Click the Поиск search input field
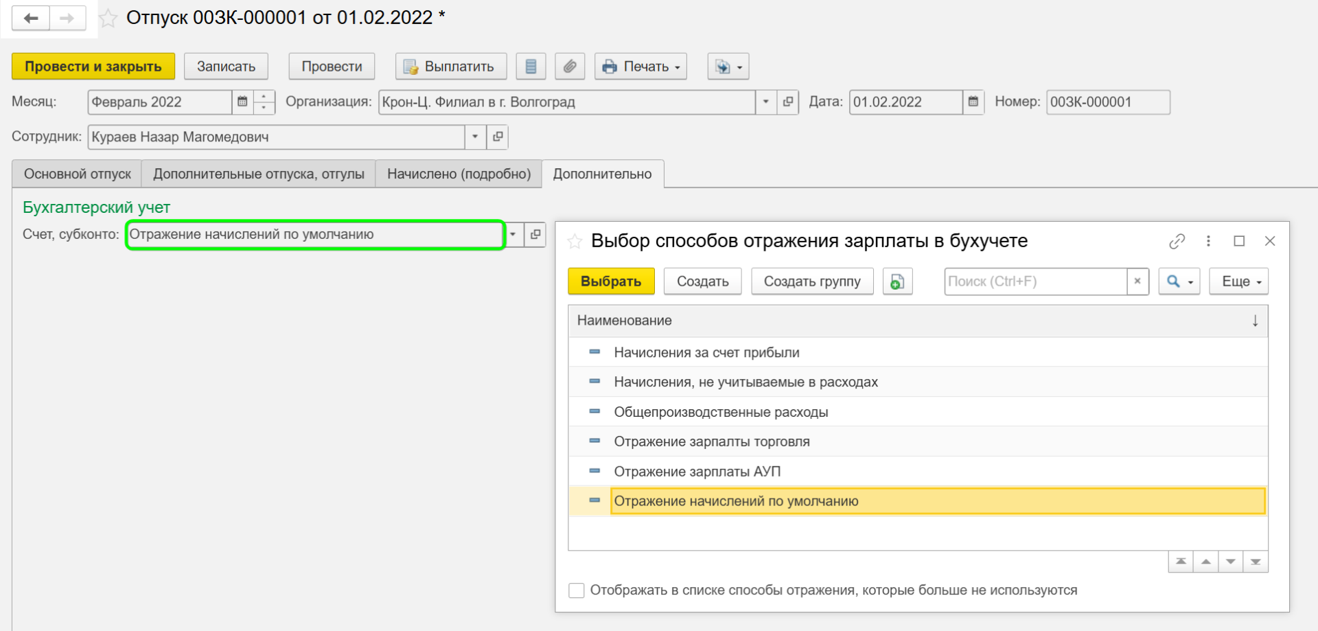1318x631 pixels. (x=1034, y=282)
